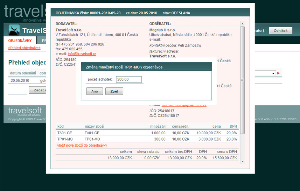Open the OBJEDNÁVKY tab
Screen dimensions: 300x191
click(x=20, y=41)
